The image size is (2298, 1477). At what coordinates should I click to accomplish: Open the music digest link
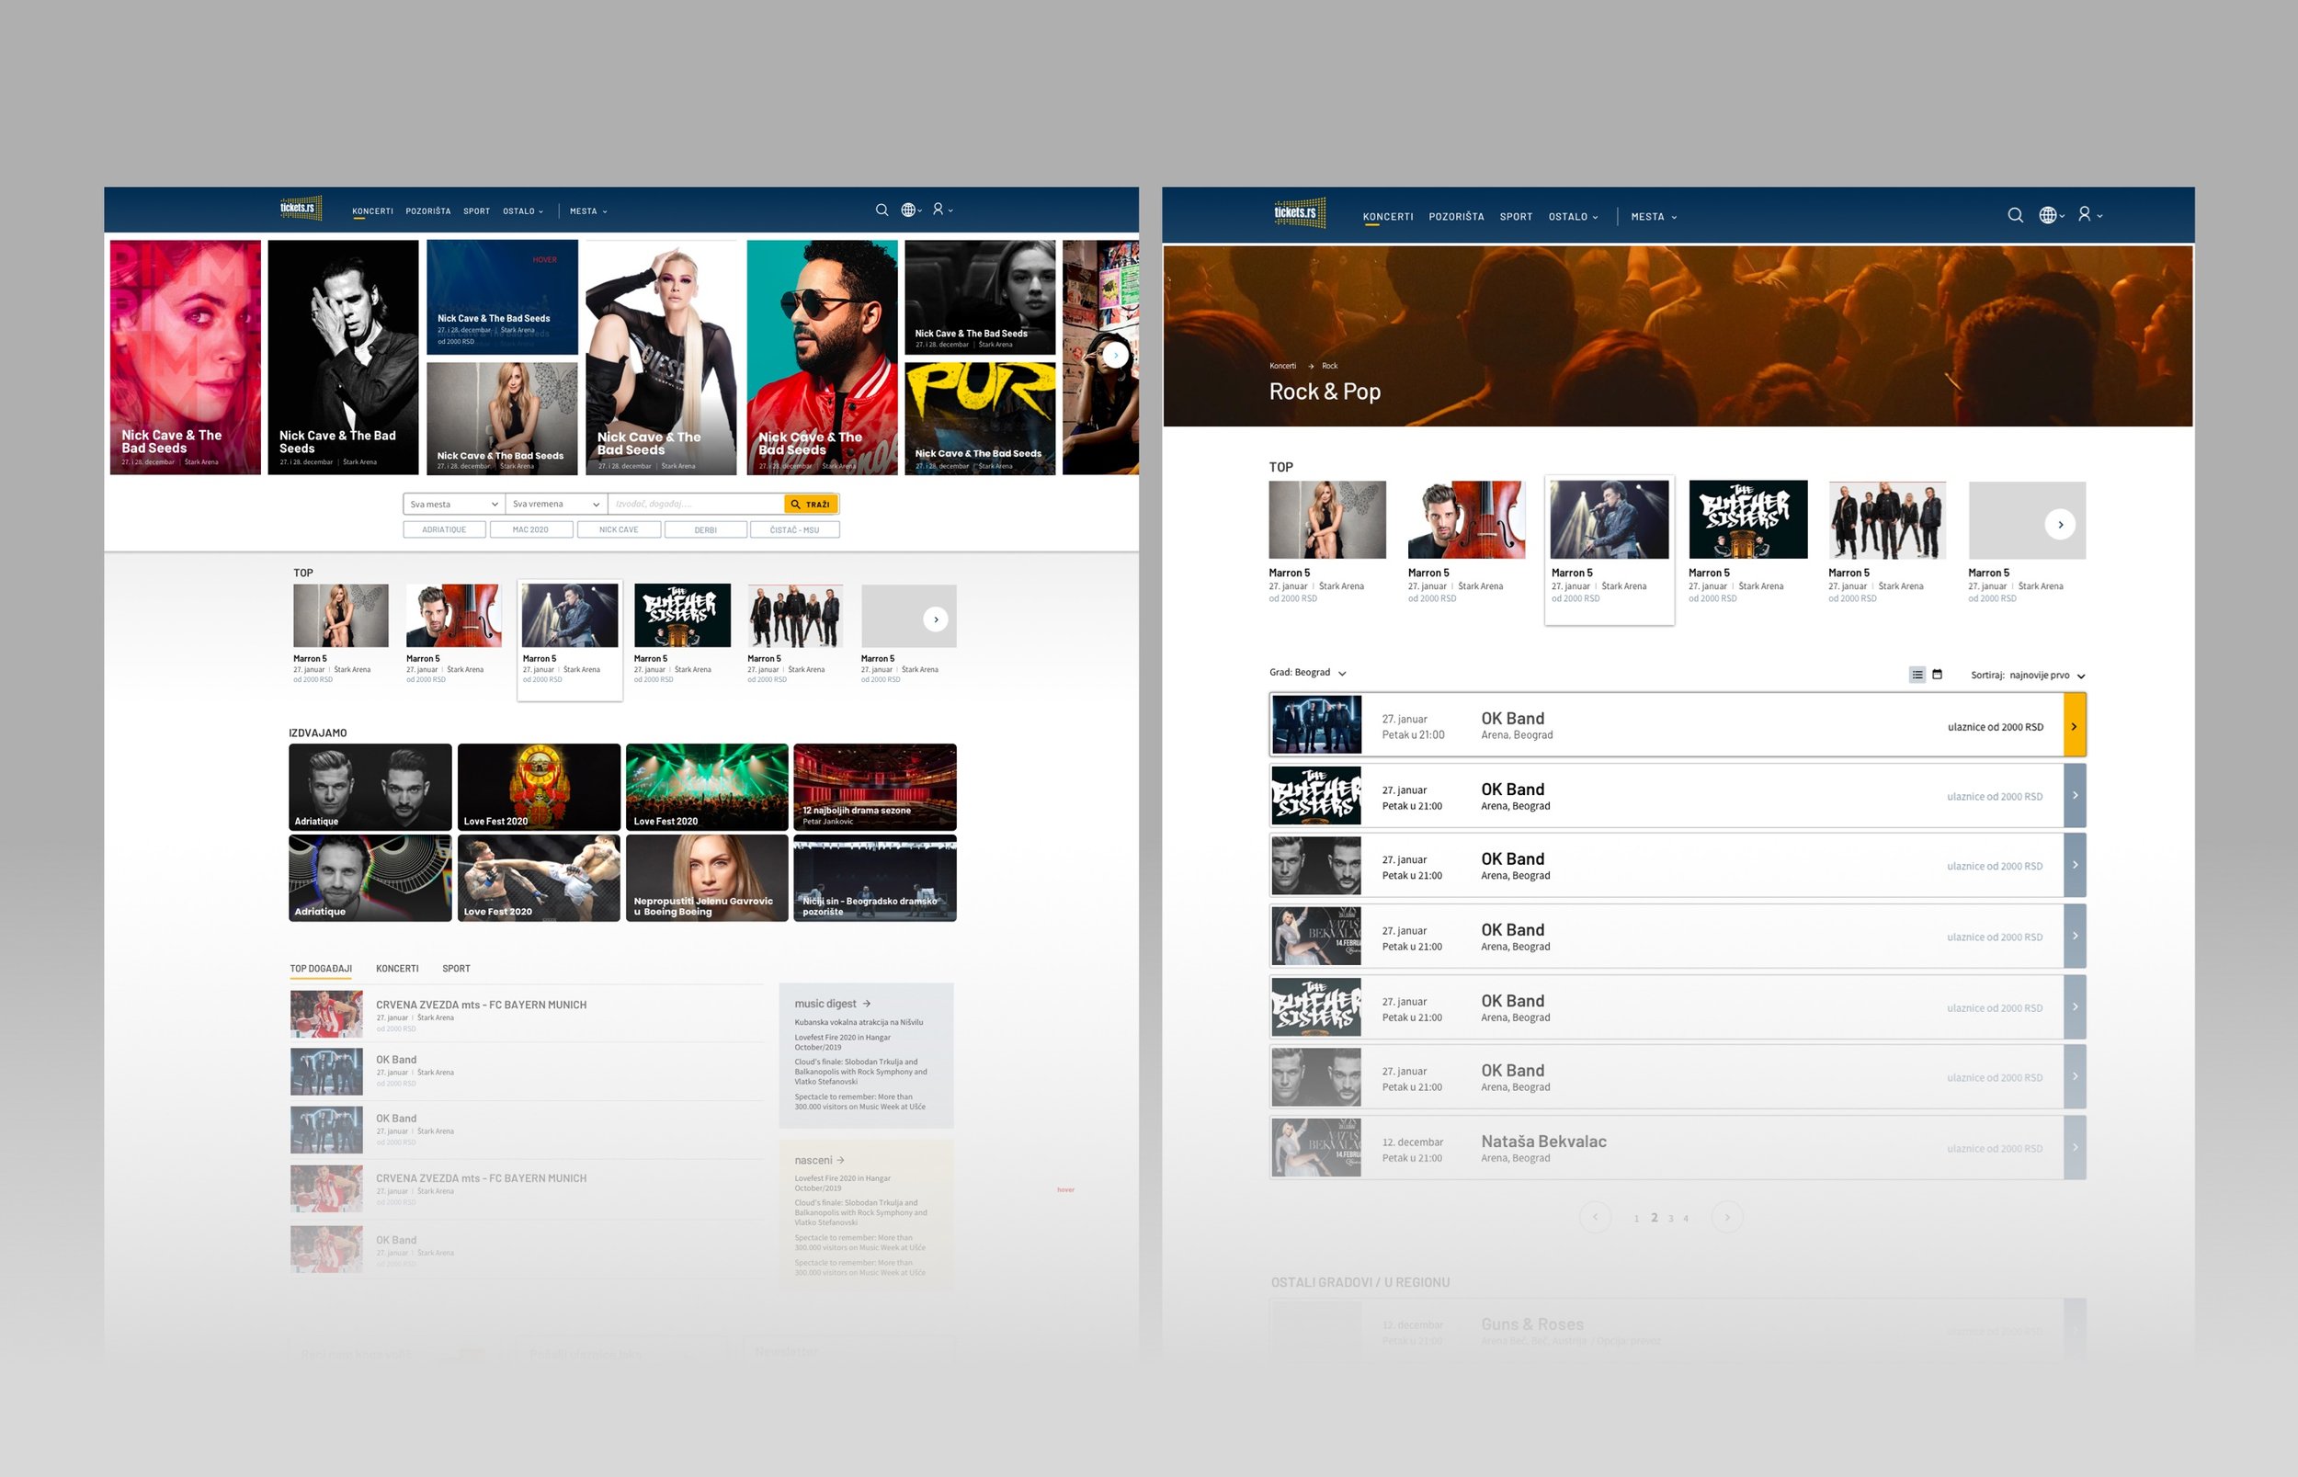pos(832,1004)
